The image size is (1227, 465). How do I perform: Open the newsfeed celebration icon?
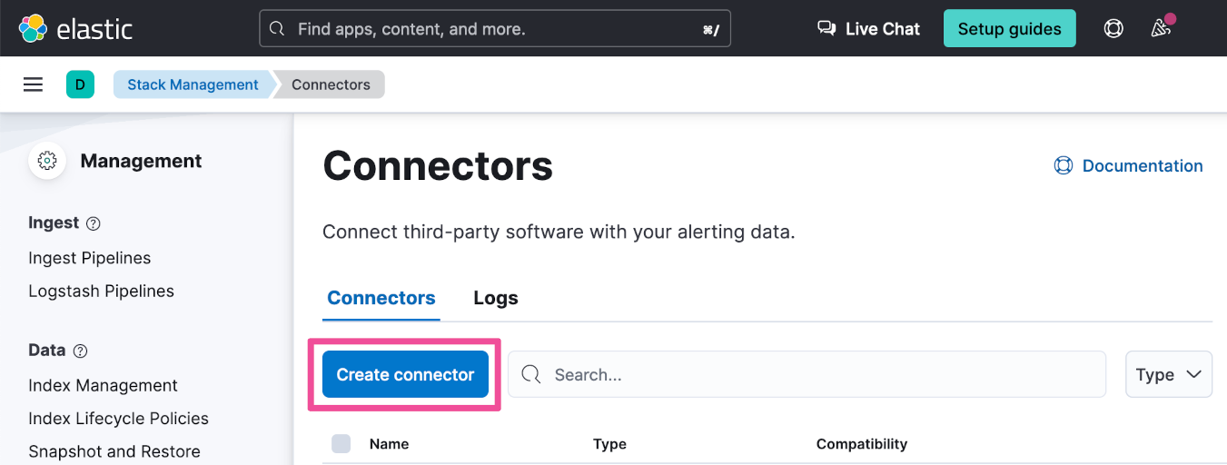tap(1161, 28)
